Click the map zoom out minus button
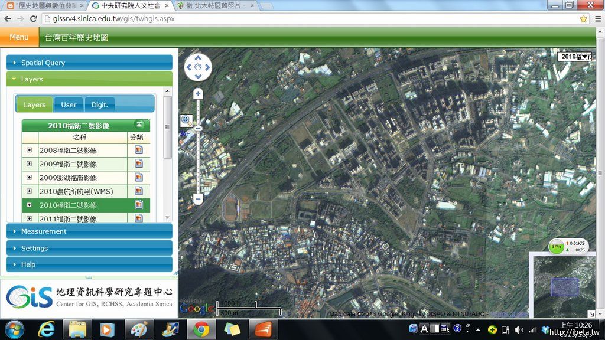The image size is (605, 340). pos(198,200)
